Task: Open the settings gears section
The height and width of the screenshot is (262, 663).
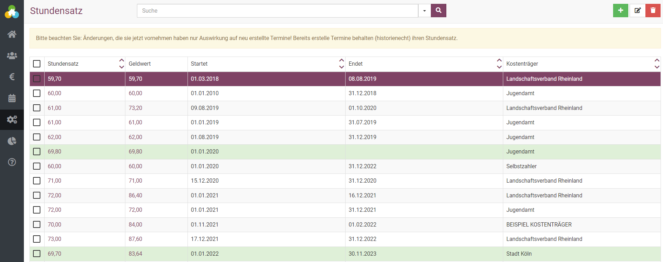Action: (12, 120)
